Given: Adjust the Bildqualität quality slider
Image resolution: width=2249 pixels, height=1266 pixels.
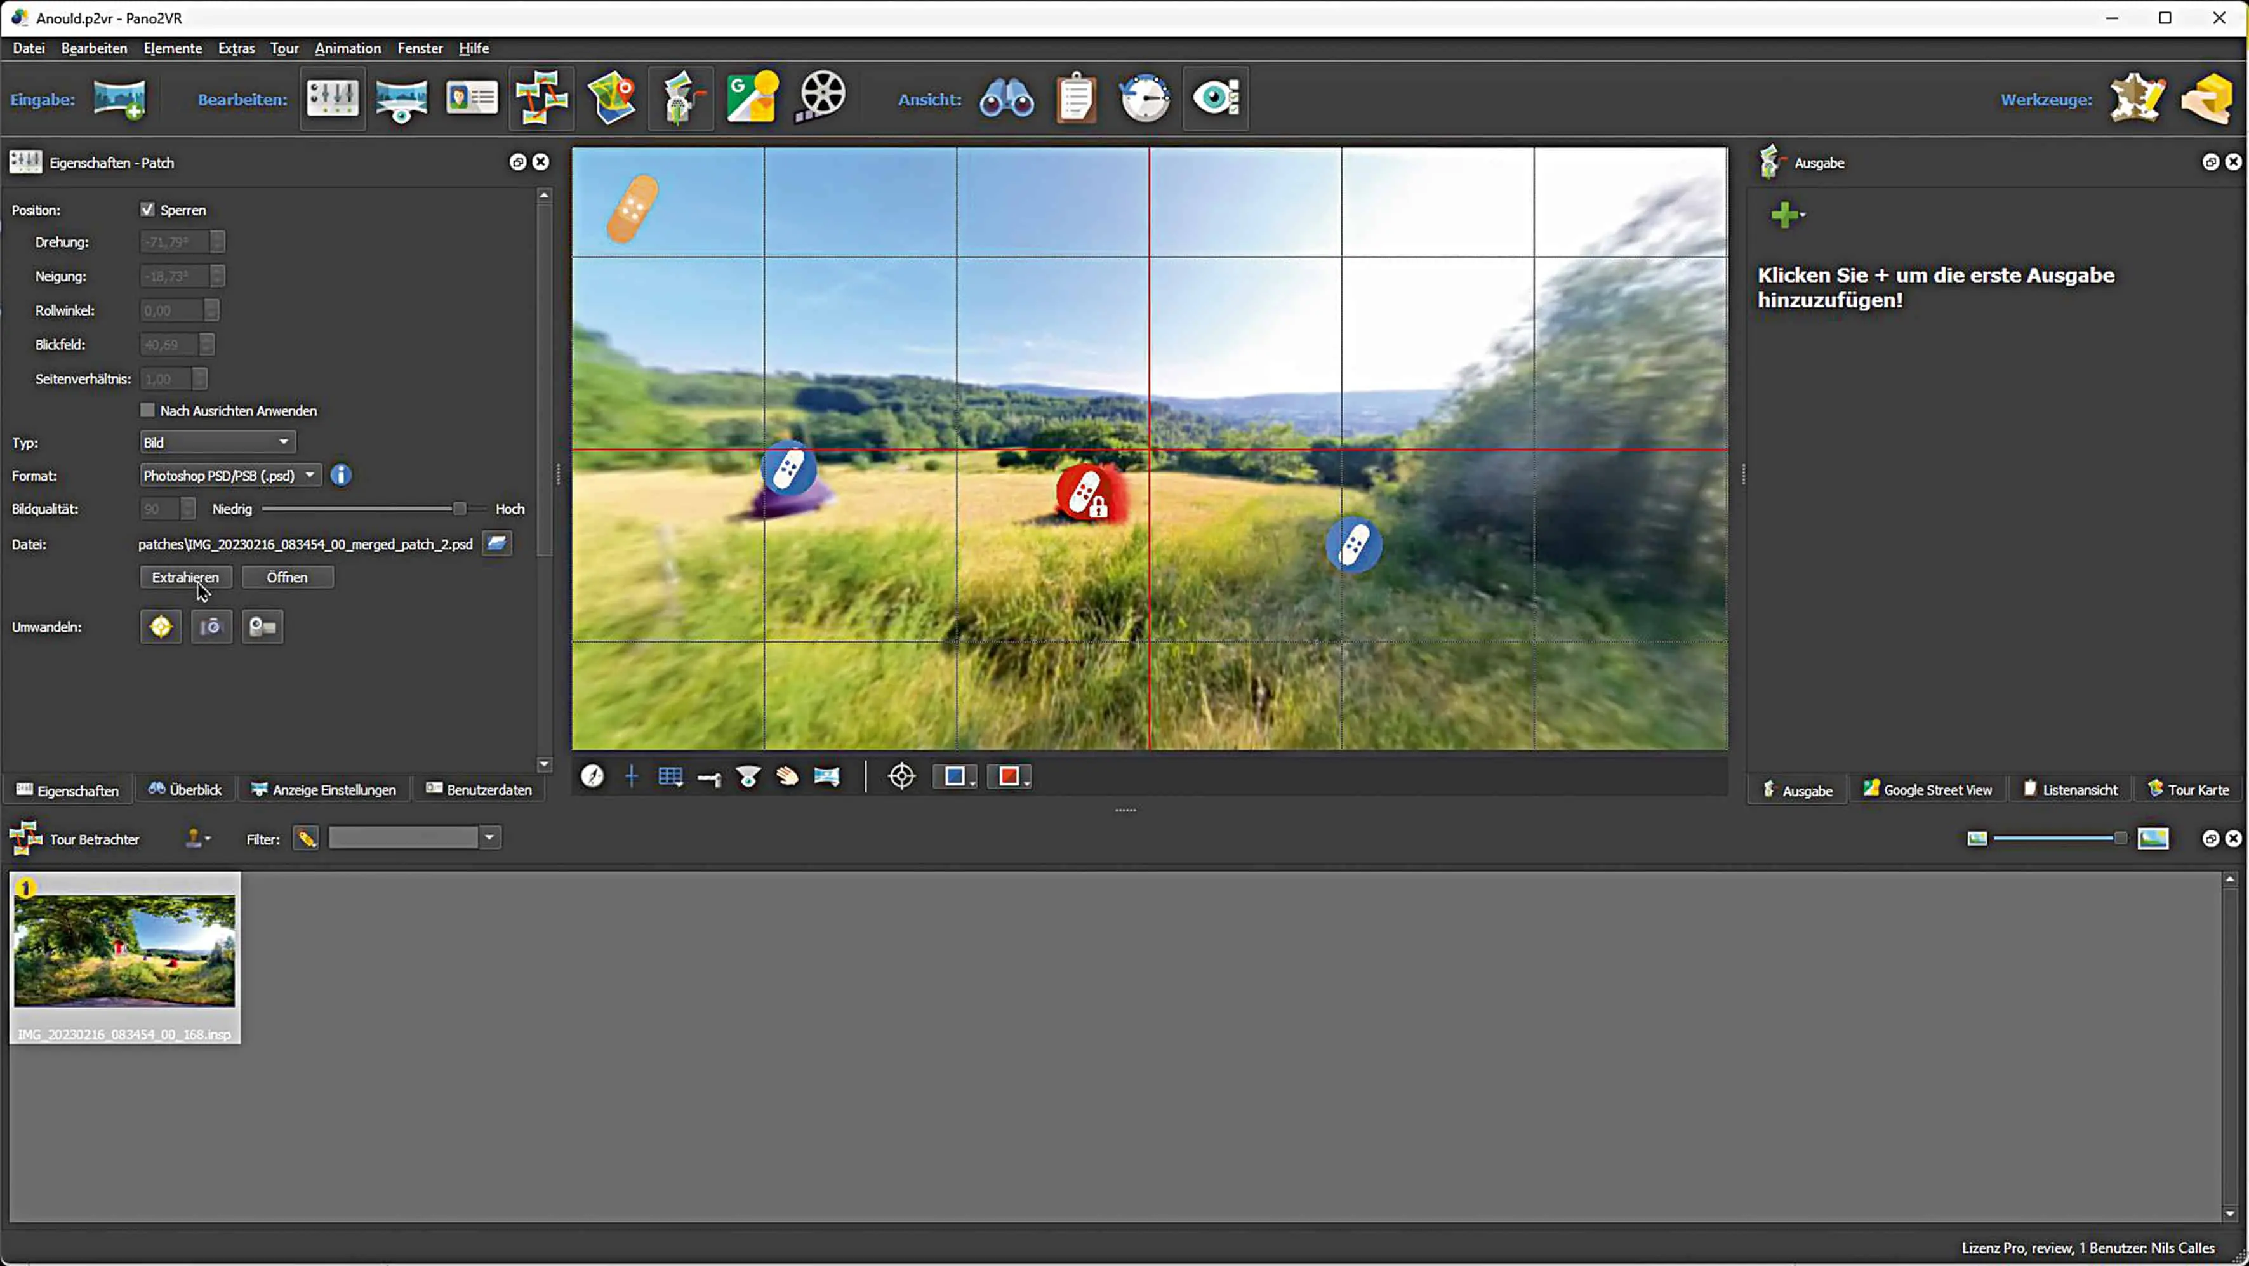Looking at the screenshot, I should tap(459, 509).
